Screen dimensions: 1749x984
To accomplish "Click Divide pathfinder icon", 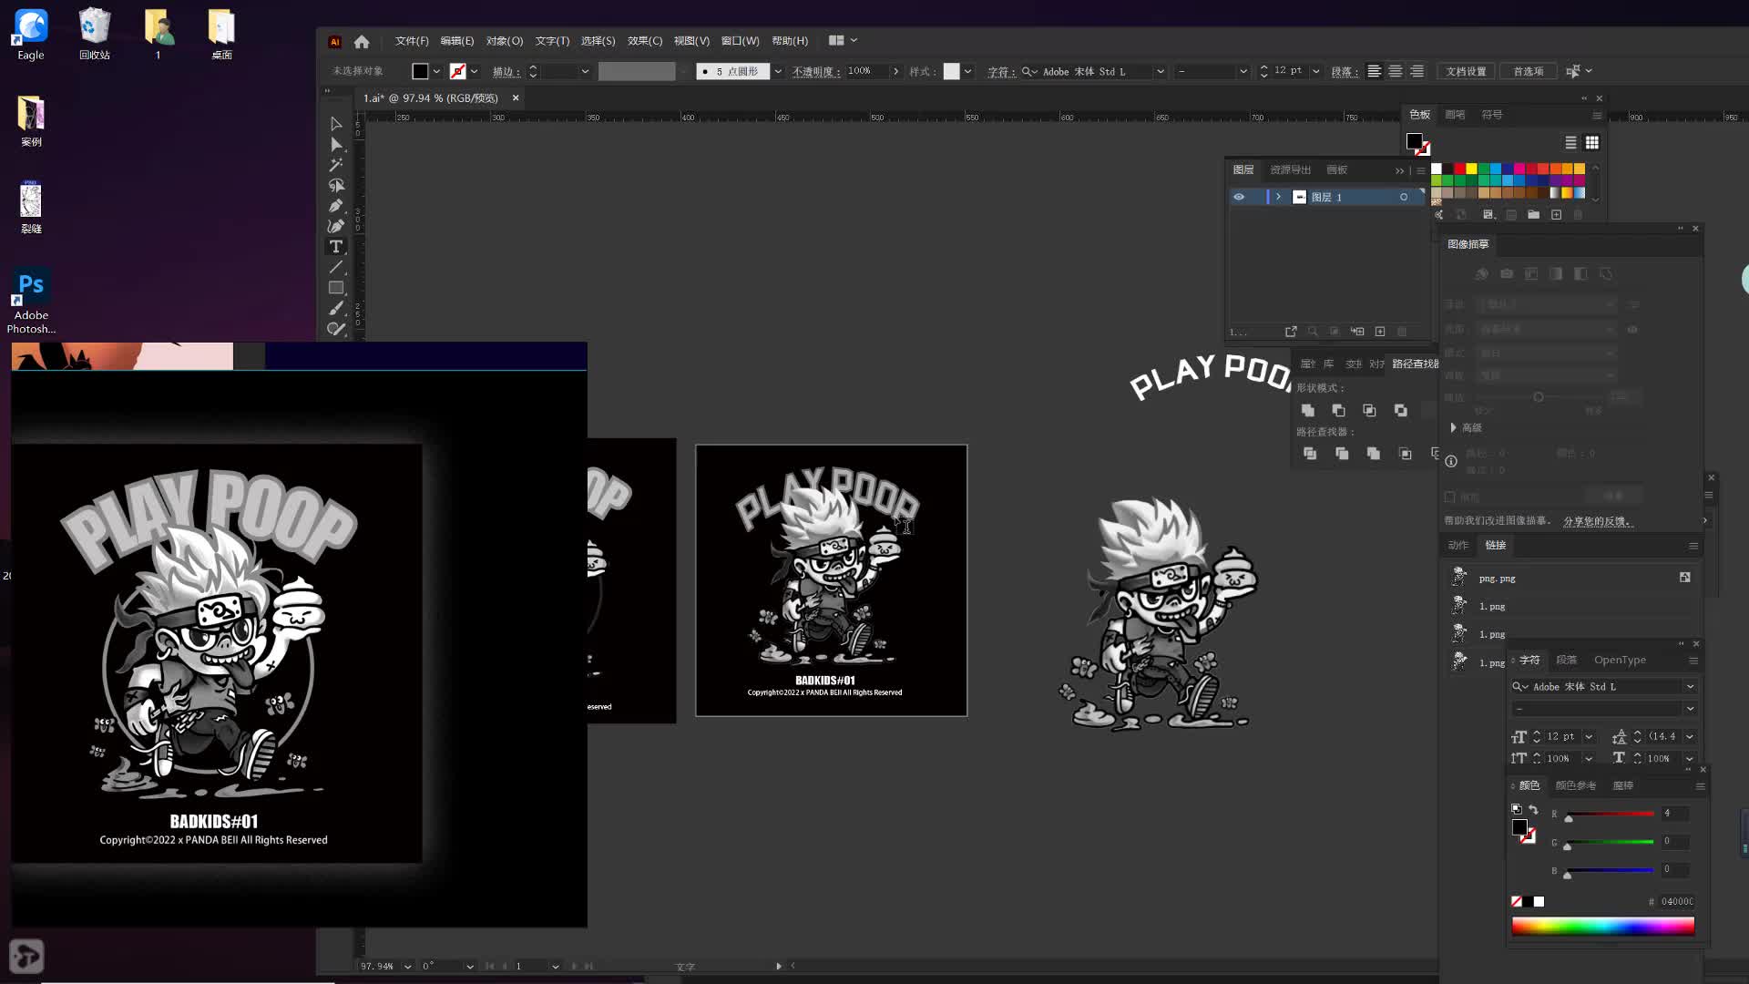I will (1310, 454).
